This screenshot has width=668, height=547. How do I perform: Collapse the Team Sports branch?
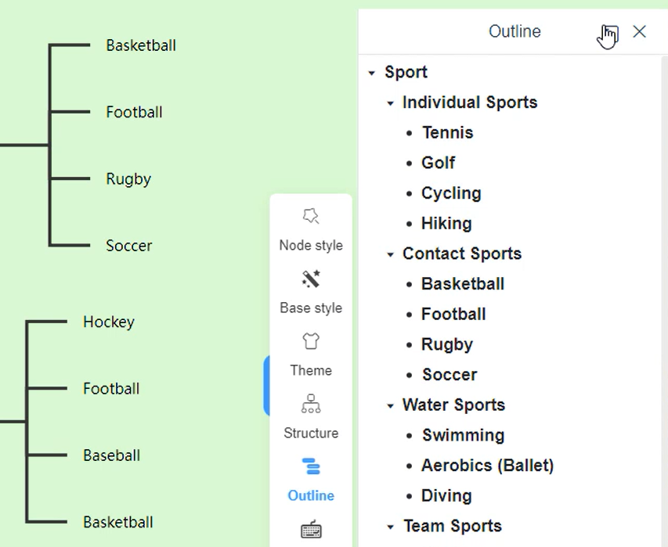coord(390,527)
